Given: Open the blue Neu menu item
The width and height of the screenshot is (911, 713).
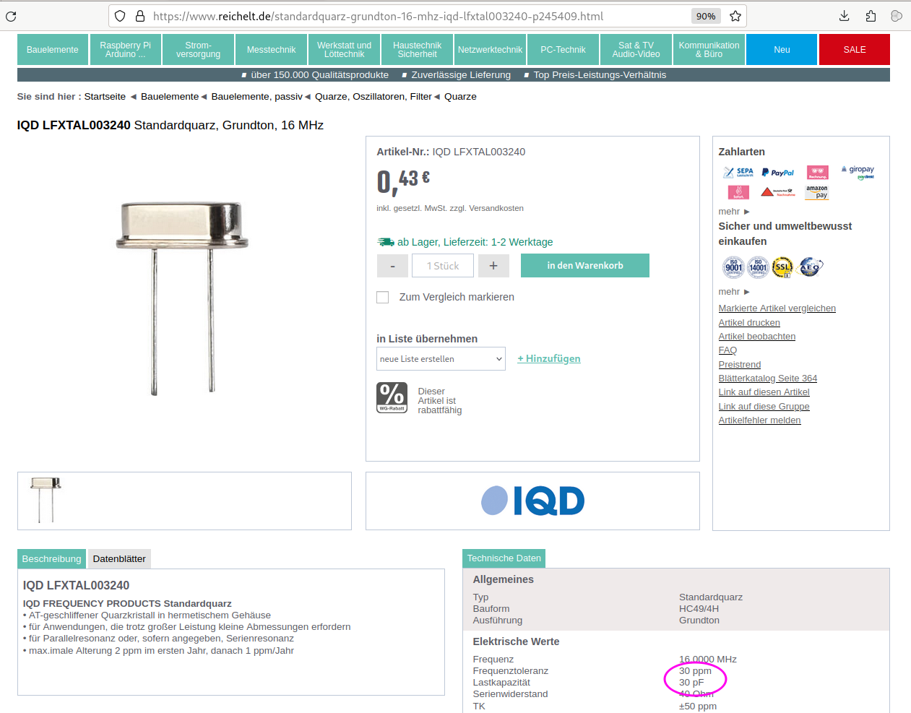Looking at the screenshot, I should click(782, 50).
